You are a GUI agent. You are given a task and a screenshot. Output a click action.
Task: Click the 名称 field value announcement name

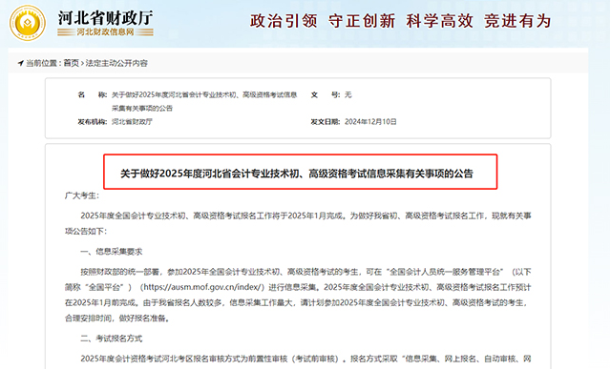click(204, 101)
